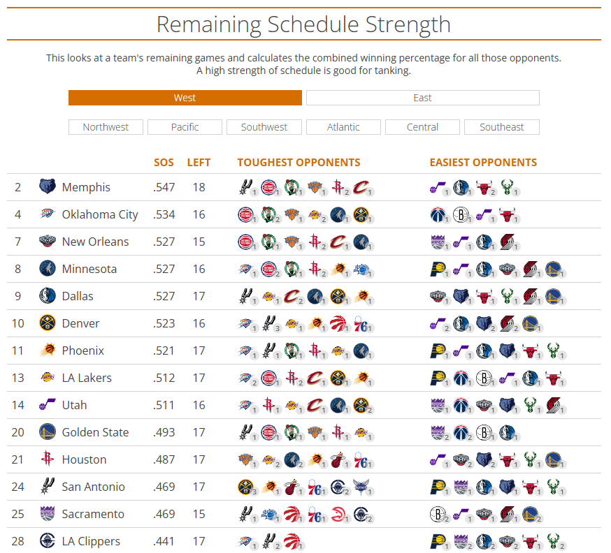
Task: Click the Houston Rockets team logo
Action: pos(48,459)
